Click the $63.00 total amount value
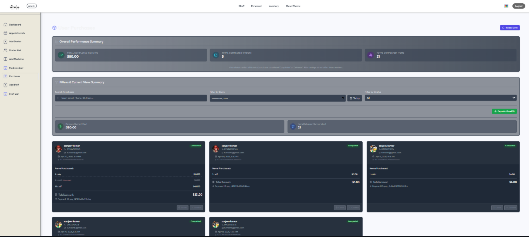Image resolution: width=529 pixels, height=237 pixels. (197, 195)
